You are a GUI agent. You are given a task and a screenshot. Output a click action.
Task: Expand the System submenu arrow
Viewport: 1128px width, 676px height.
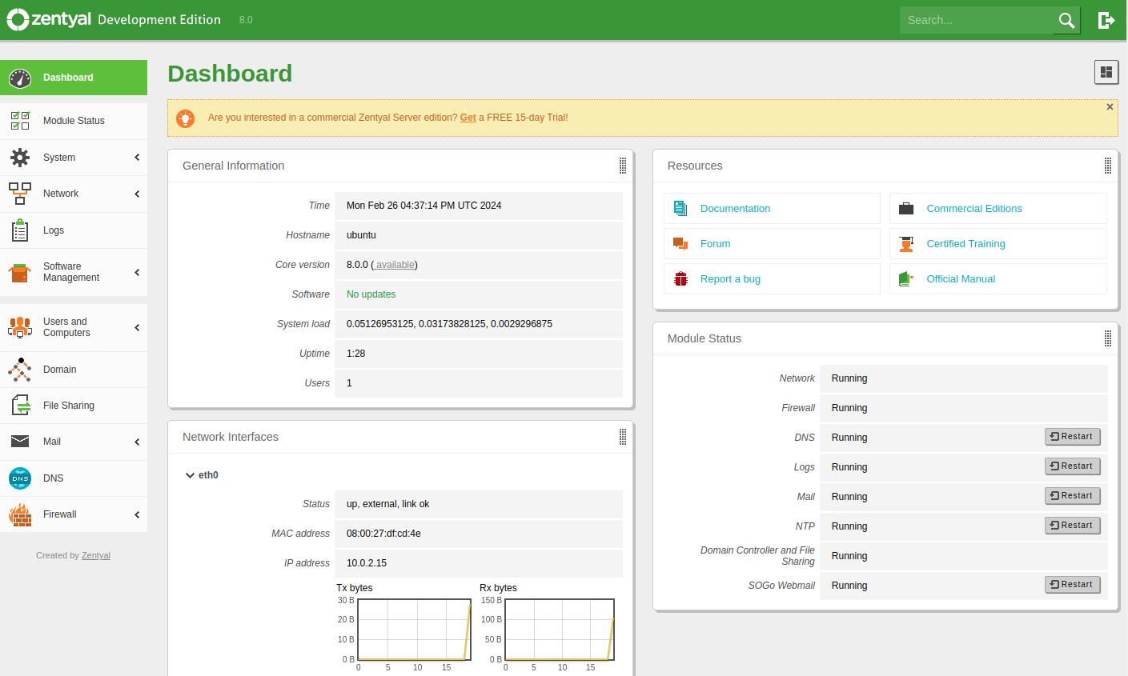coord(137,158)
